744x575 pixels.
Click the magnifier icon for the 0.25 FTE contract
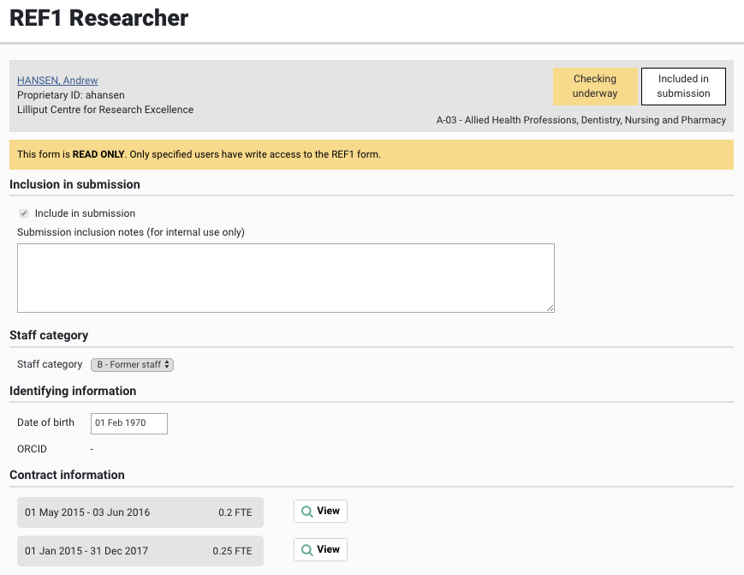307,550
